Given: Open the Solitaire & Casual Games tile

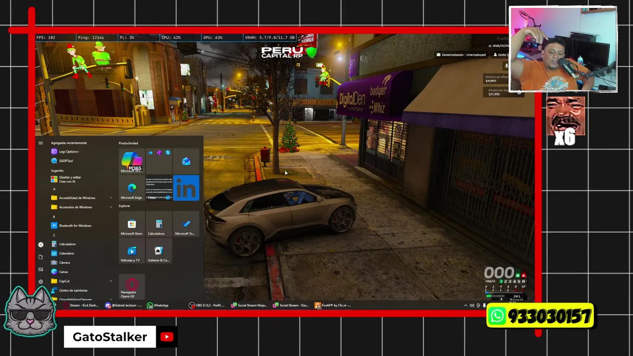Looking at the screenshot, I should coord(159,251).
